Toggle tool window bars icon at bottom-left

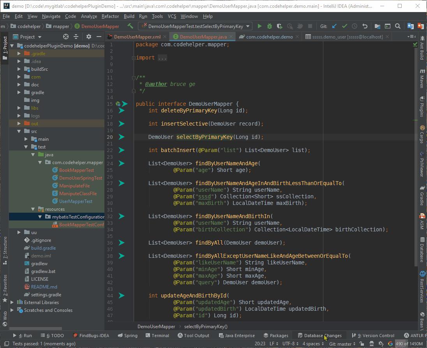pyautogui.click(x=6, y=344)
